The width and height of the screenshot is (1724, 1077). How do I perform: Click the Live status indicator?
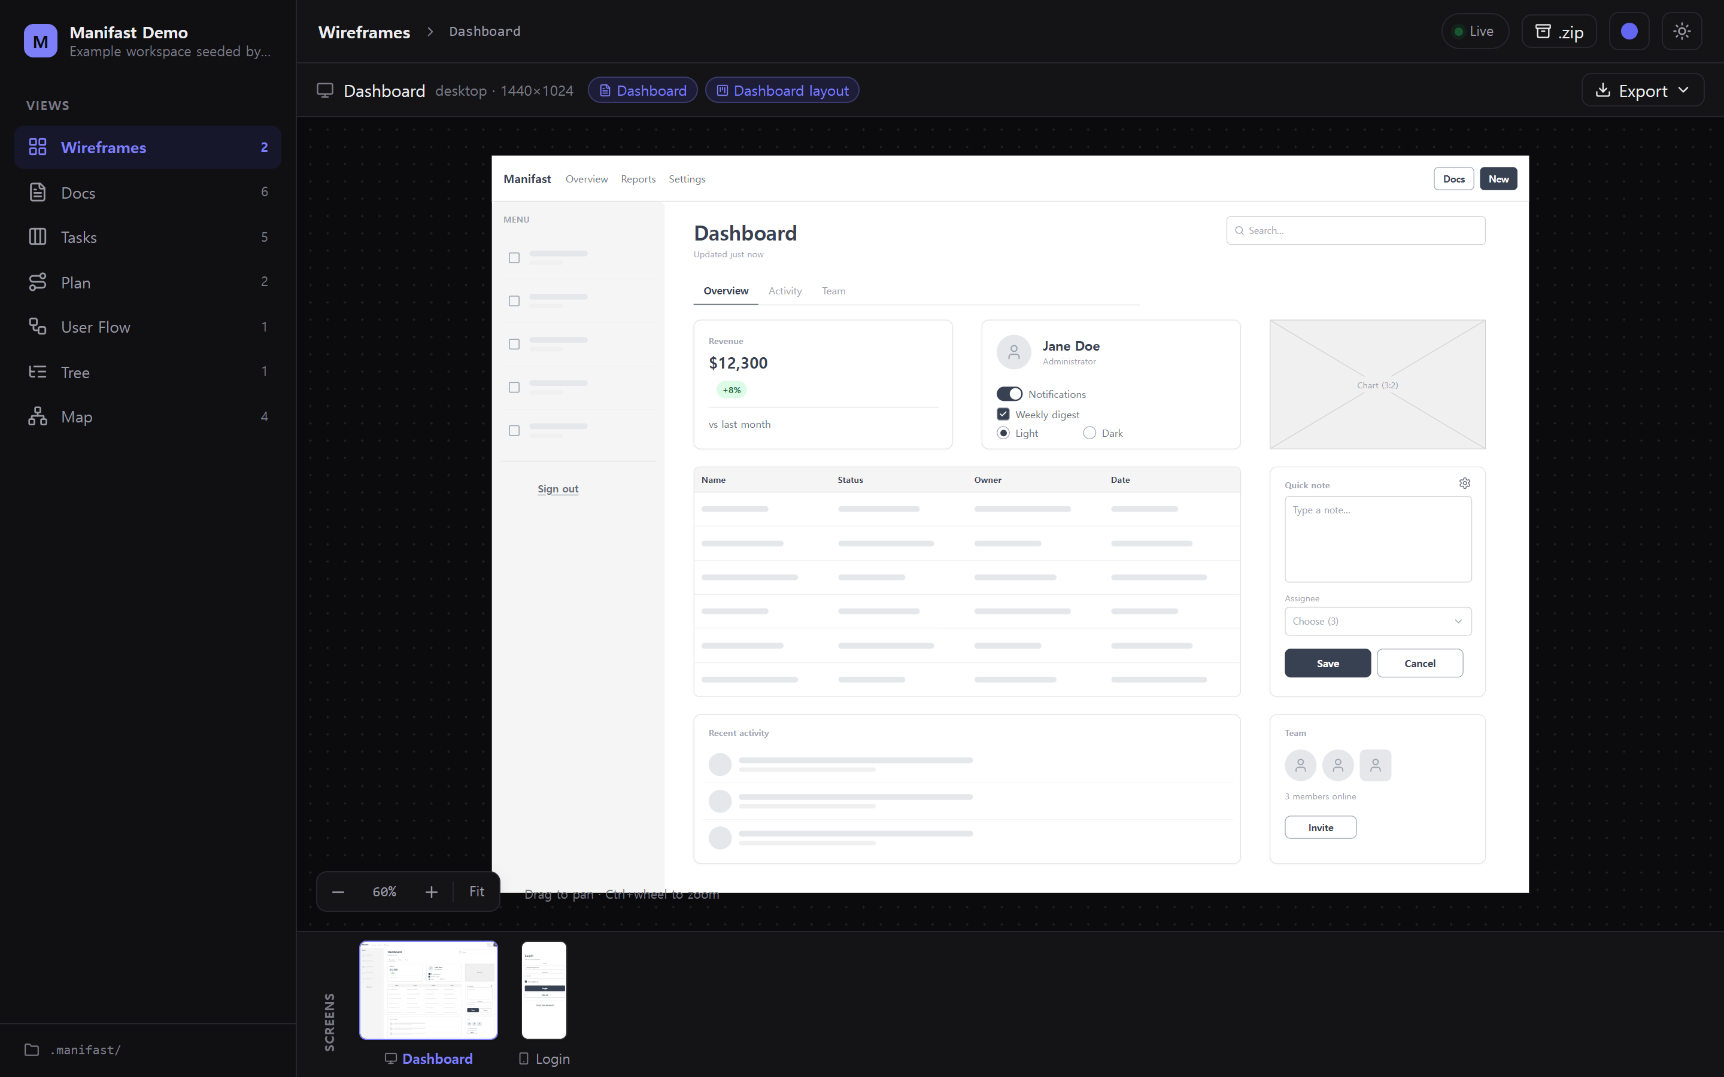(x=1474, y=31)
